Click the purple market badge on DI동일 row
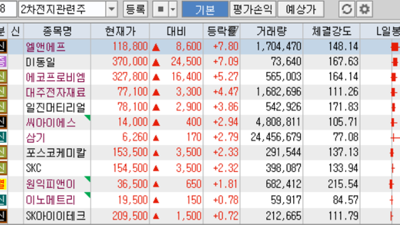The image size is (400, 225). [2, 62]
